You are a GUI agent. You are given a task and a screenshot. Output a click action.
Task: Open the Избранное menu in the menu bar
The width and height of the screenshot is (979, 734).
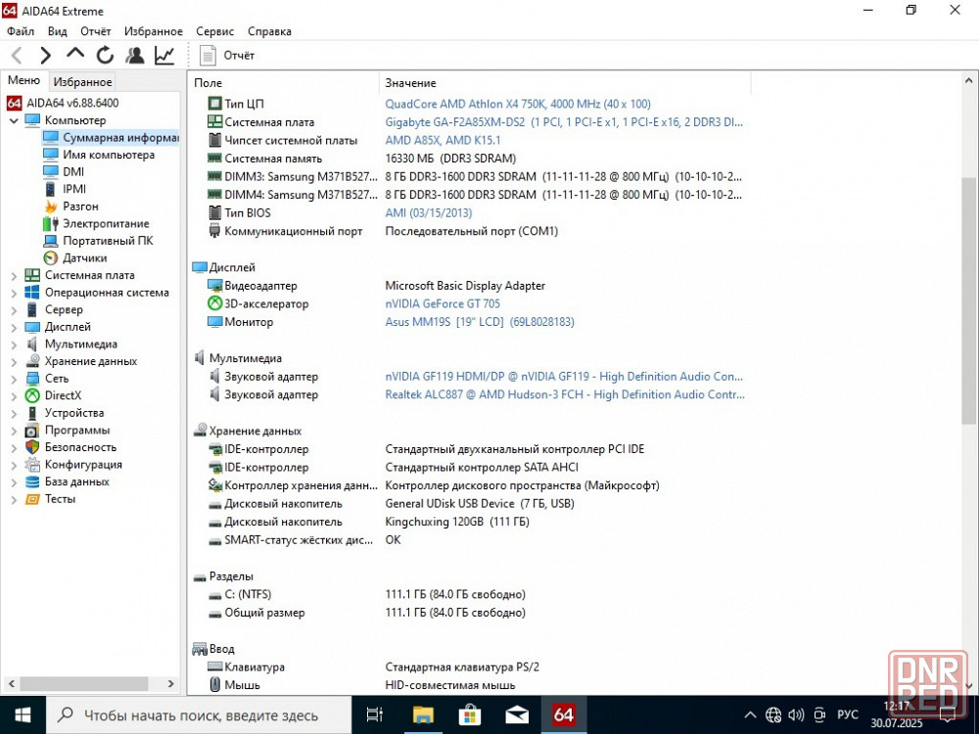pyautogui.click(x=154, y=31)
